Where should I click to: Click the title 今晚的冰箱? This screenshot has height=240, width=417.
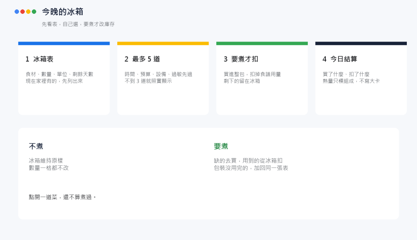[x=63, y=12]
